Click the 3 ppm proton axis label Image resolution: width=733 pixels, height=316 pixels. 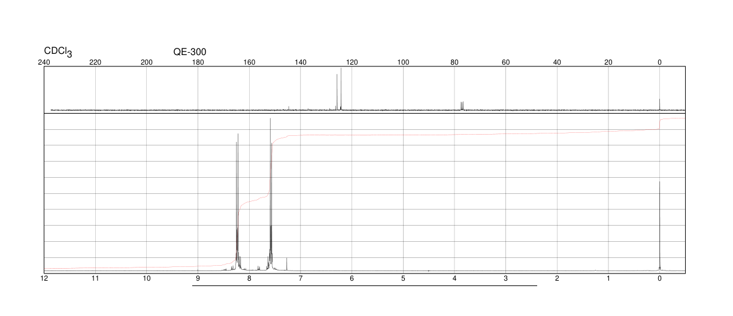(x=505, y=279)
